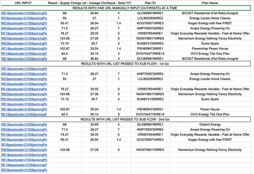254x174 pixels.
Task: Select the usage charge cell 30.69
Action: pyautogui.click(x=94, y=124)
